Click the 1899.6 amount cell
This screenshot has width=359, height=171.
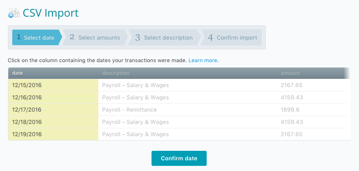pos(290,110)
